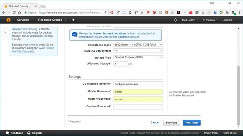Open the f? font finder extension
Screen dimensions: 243x136
[x=136, y=12]
